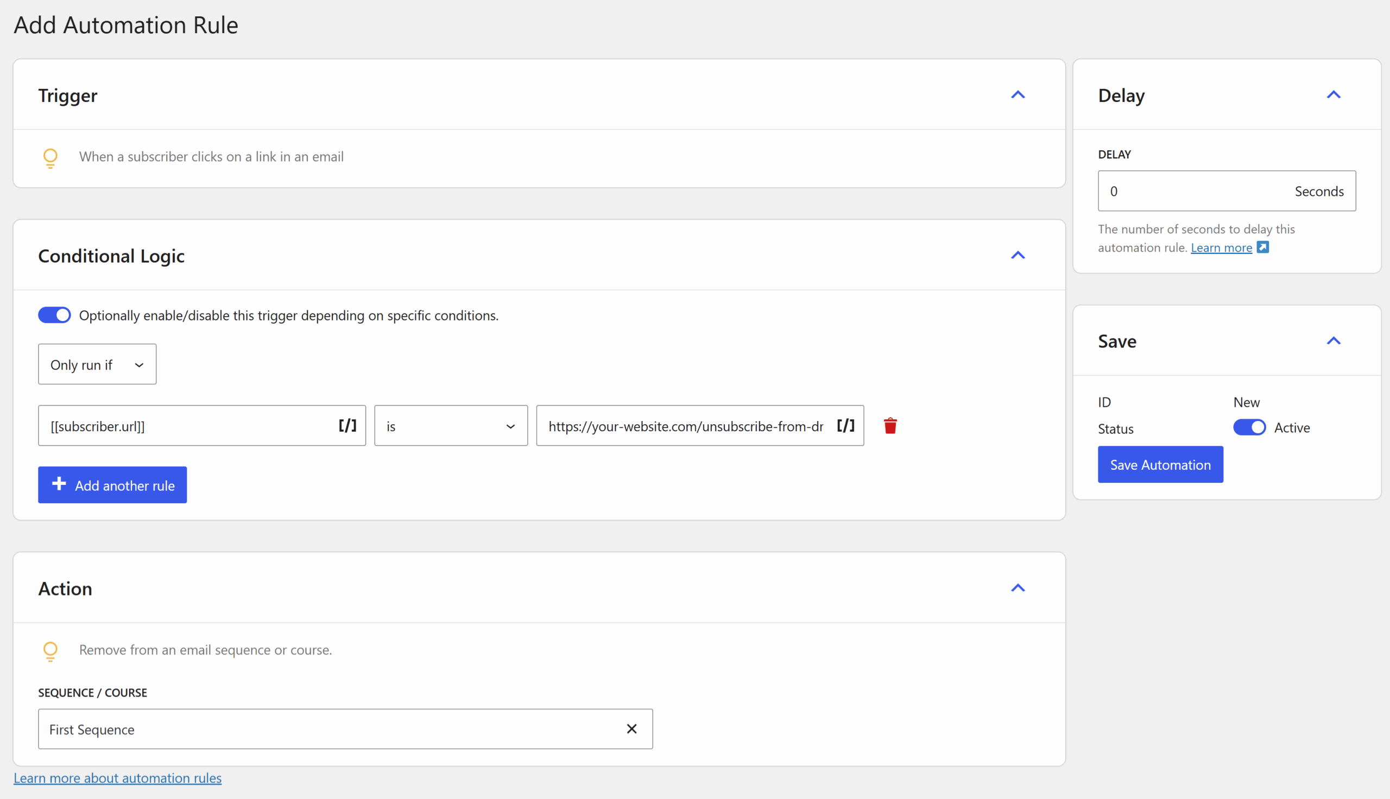Click the merge tag icon in URL value field
This screenshot has height=799, width=1390.
pyautogui.click(x=845, y=426)
